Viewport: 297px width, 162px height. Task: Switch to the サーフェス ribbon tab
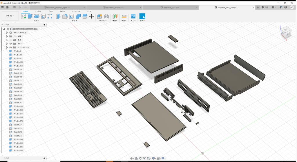(x=38, y=11)
